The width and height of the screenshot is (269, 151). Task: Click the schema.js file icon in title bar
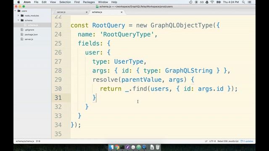pyautogui.click(x=97, y=7)
